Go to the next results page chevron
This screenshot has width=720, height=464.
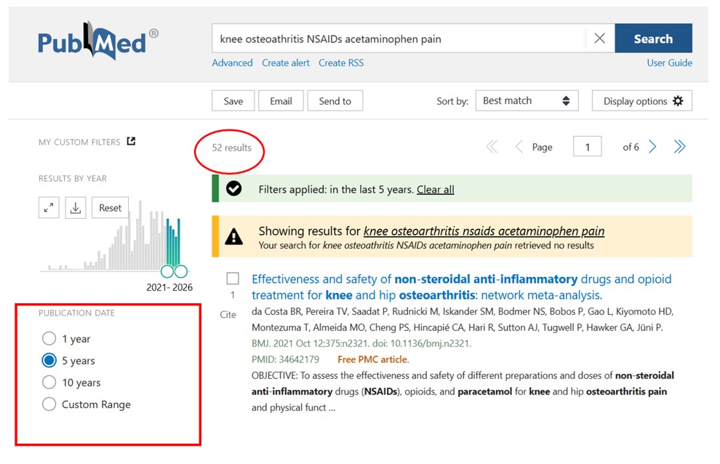click(652, 146)
